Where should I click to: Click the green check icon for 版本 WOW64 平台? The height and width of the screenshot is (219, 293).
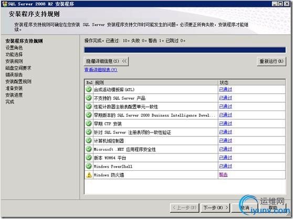(89, 158)
